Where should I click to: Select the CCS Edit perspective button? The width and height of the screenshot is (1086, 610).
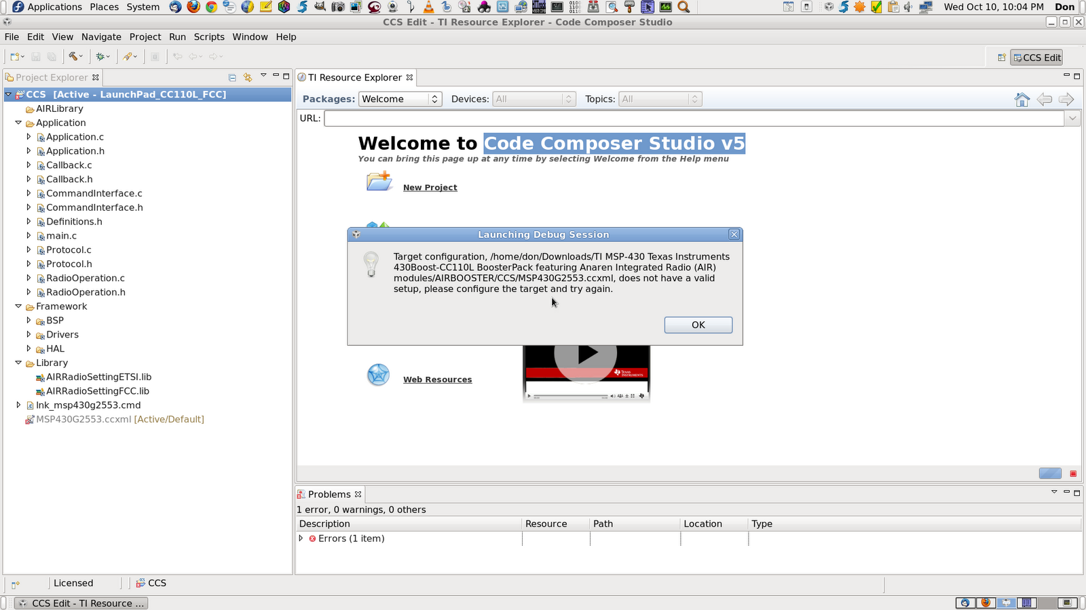tap(1036, 58)
